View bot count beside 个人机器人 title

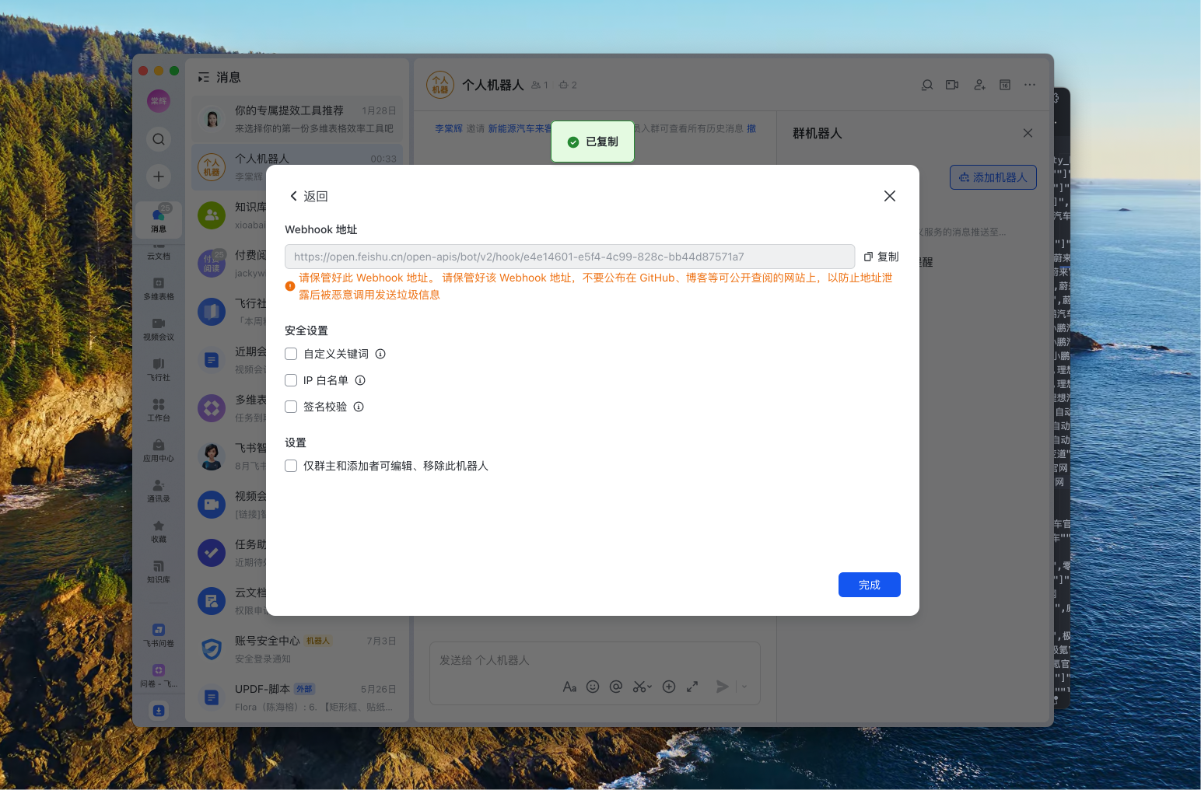point(568,85)
